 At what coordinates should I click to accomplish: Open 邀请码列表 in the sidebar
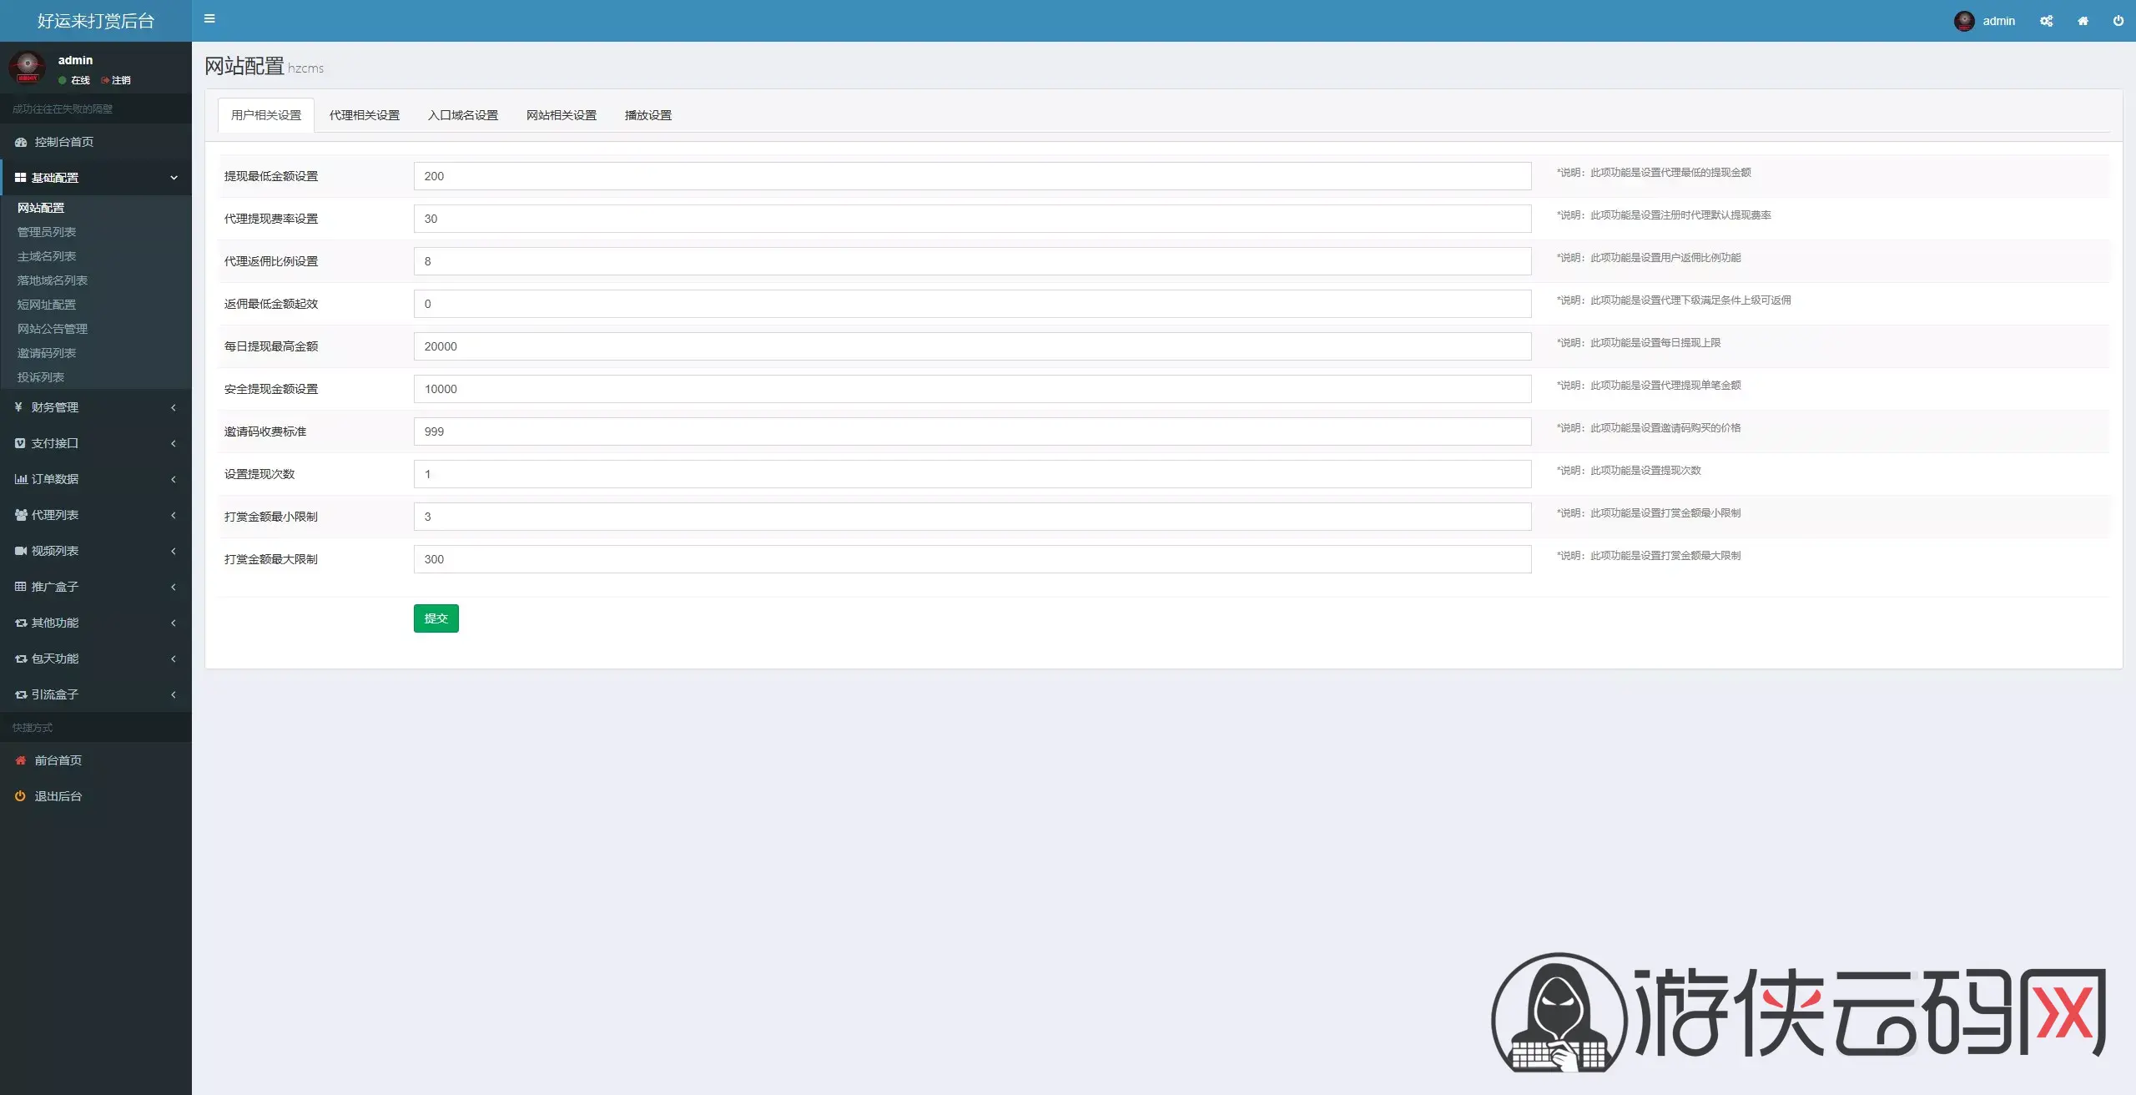click(x=47, y=353)
